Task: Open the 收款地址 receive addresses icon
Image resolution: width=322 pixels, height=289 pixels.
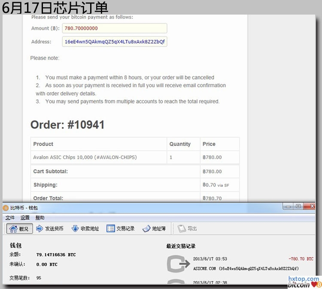Action: click(75, 229)
